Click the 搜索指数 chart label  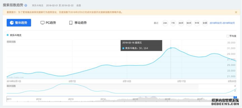pos(11,42)
